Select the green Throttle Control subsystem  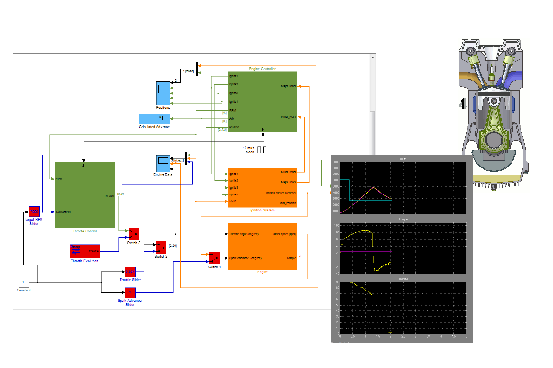(84, 195)
